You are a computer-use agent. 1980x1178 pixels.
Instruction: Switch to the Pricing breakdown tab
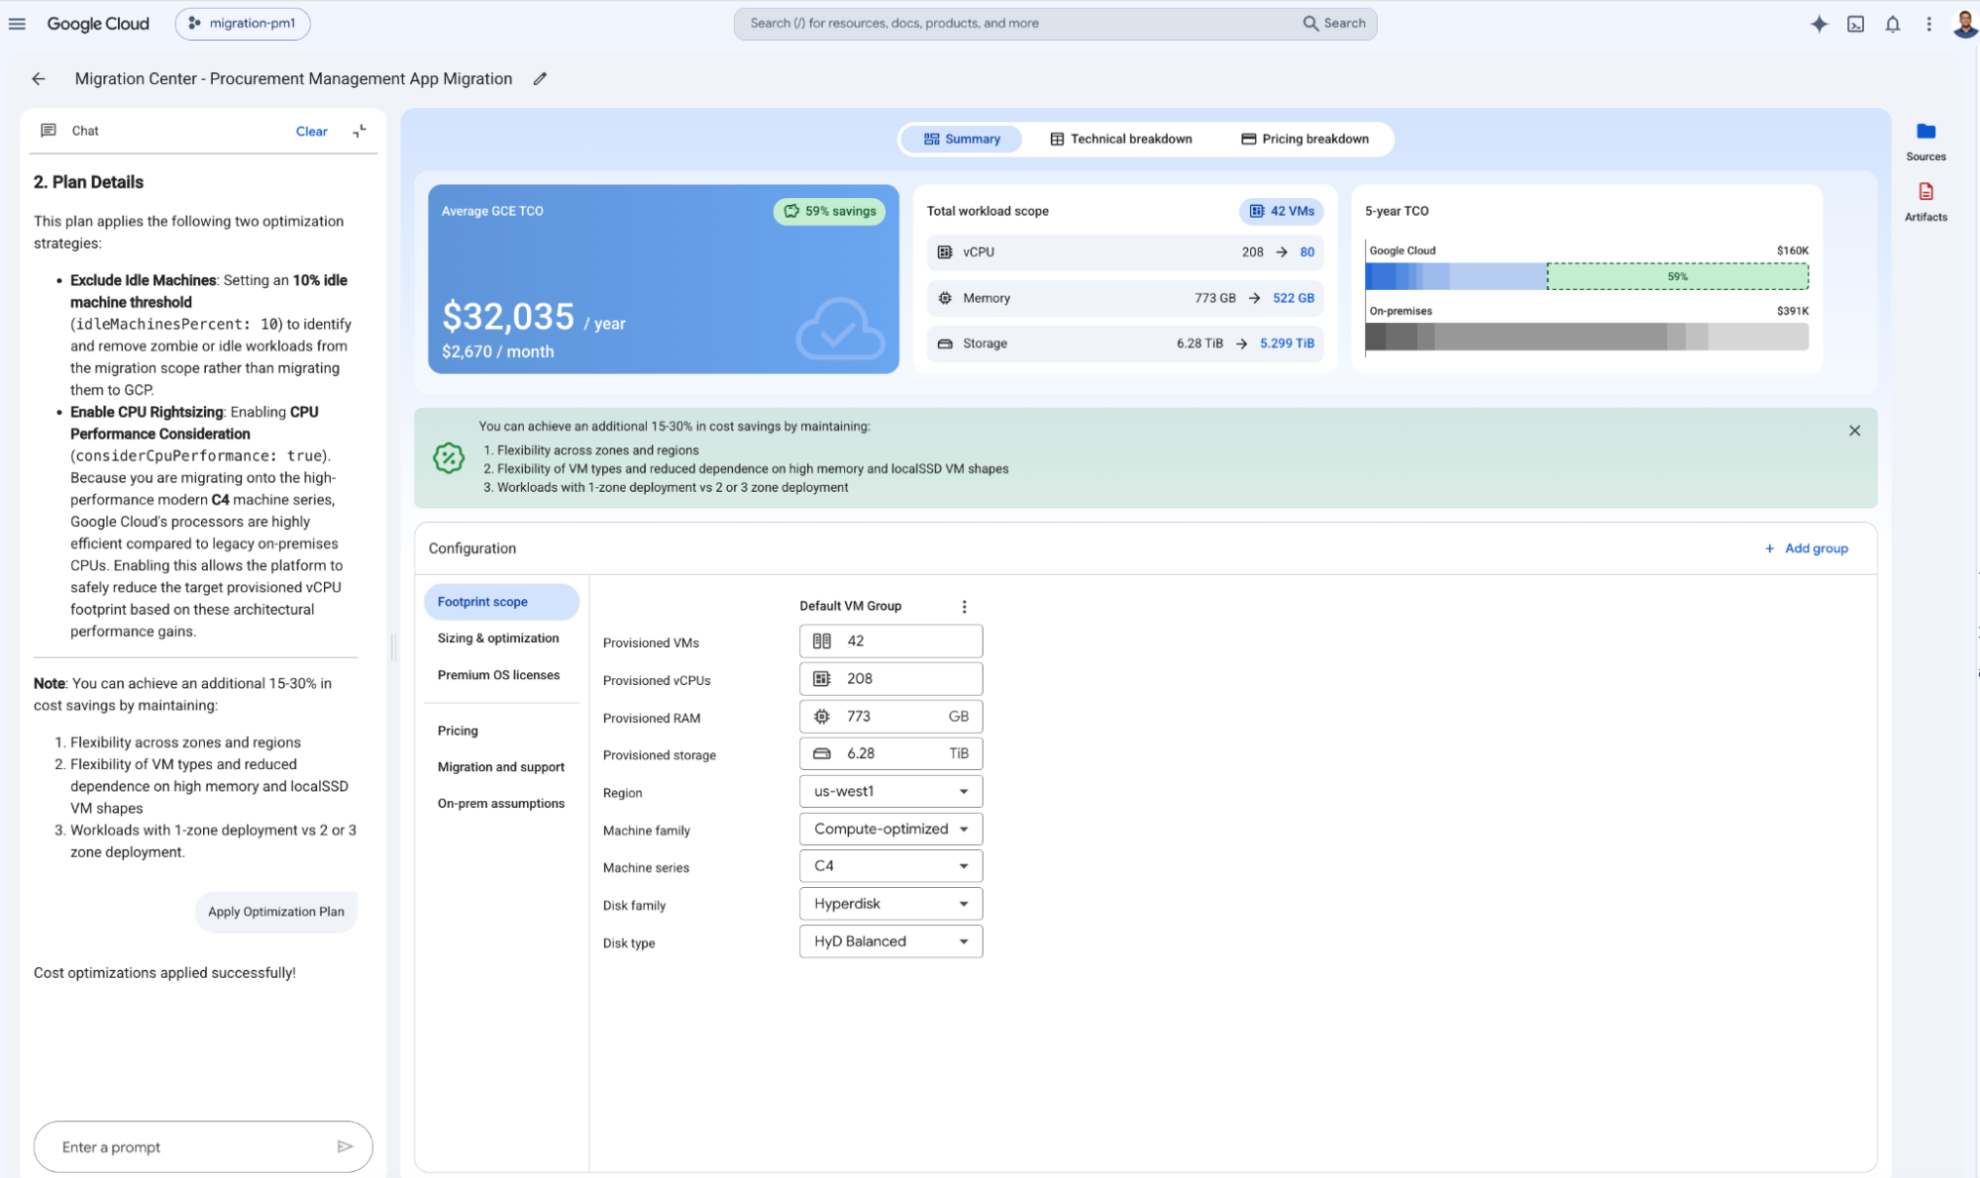click(1305, 139)
